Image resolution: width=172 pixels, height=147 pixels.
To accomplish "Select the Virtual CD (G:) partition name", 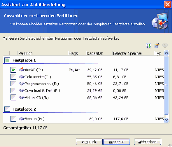I will [x=37, y=97].
